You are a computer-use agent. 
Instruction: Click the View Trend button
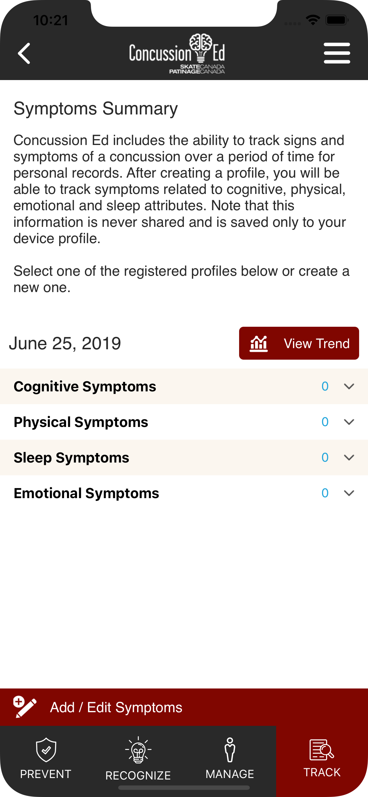point(299,343)
